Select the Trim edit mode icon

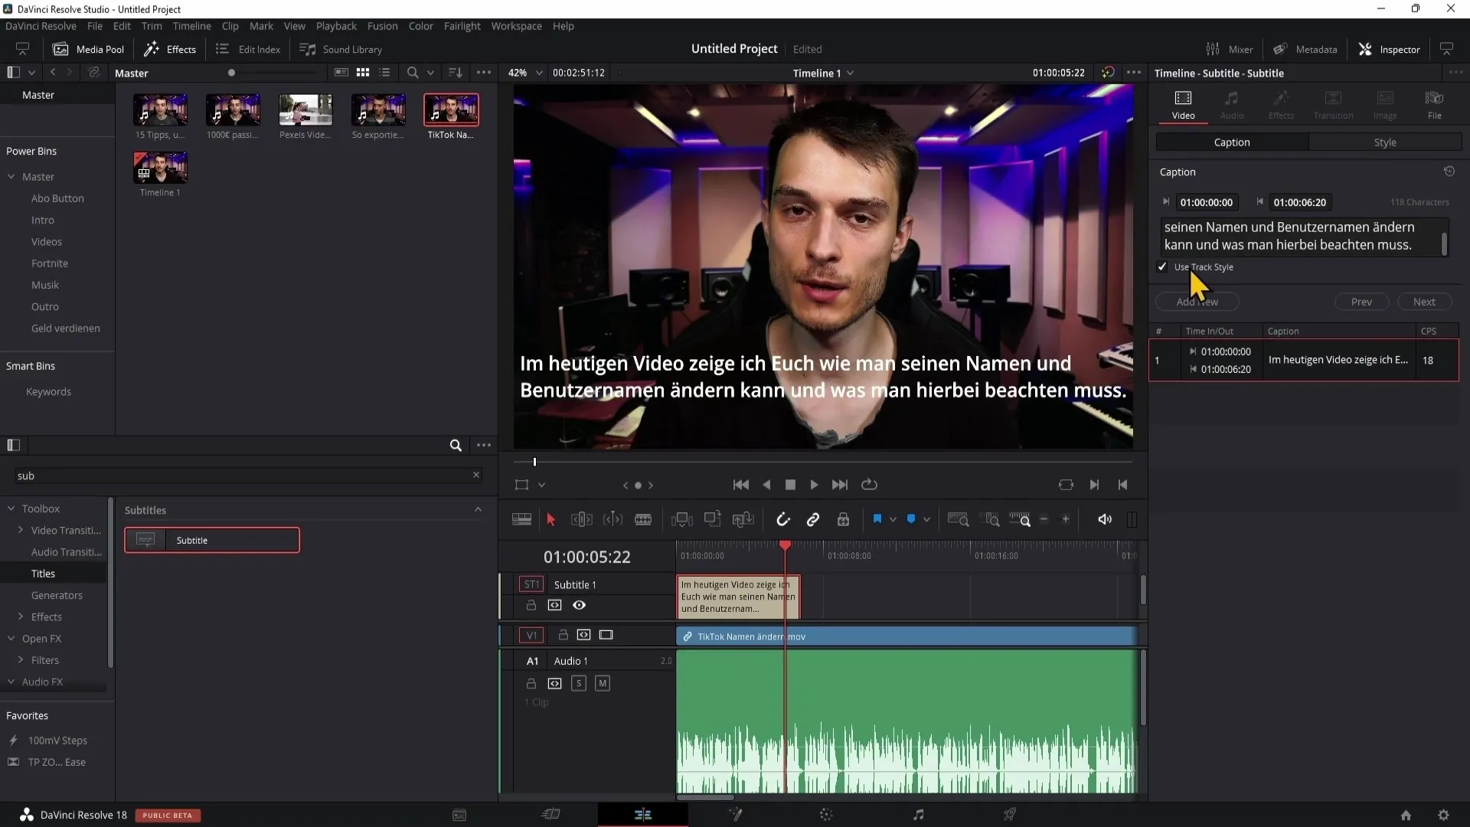click(580, 519)
